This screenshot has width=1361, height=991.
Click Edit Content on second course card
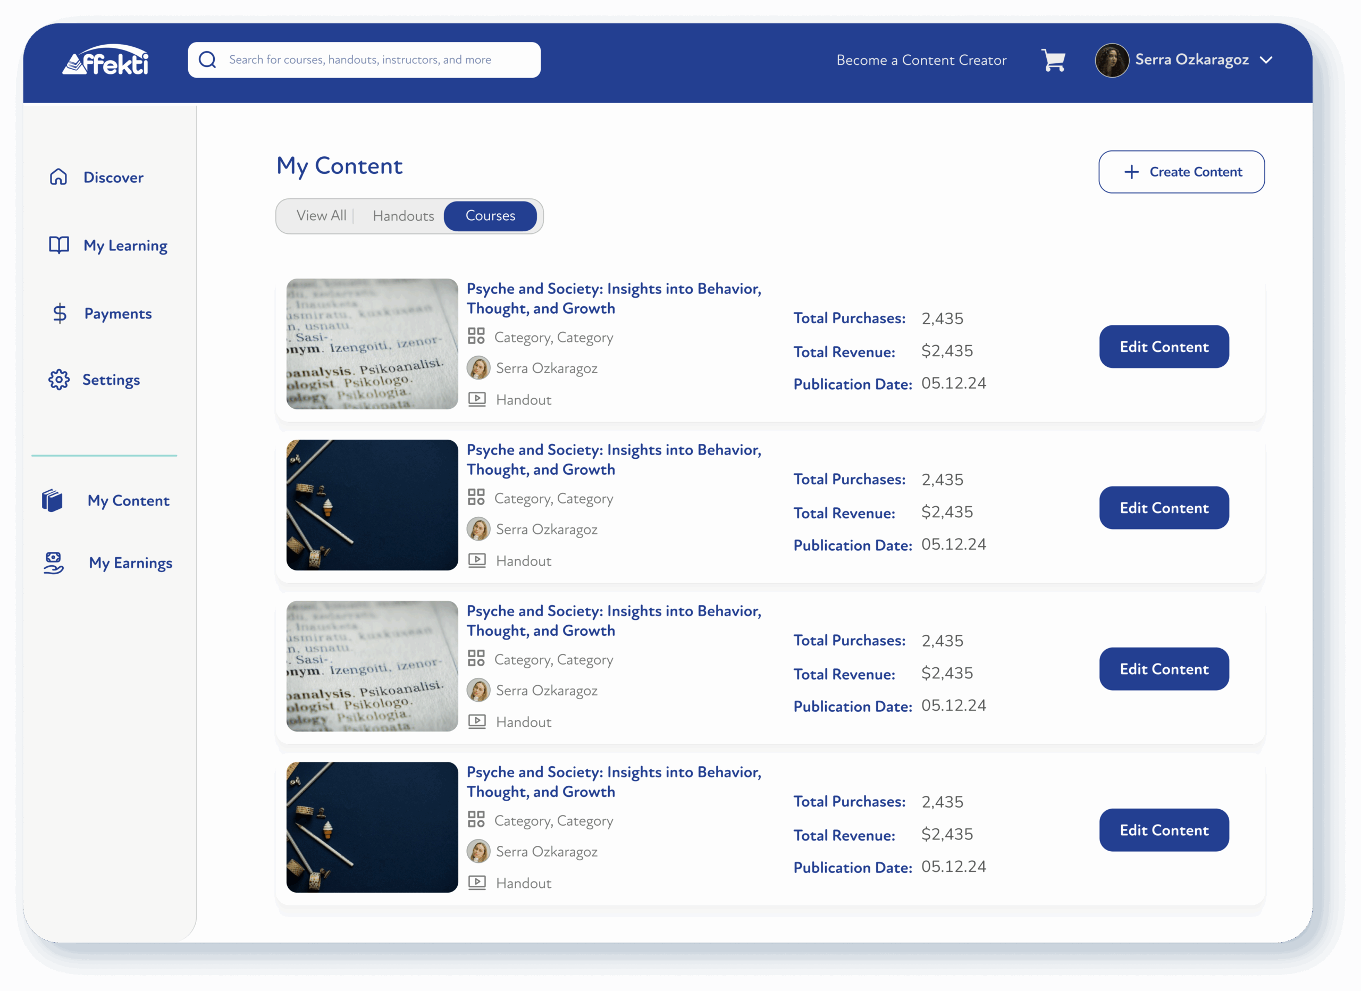1164,508
